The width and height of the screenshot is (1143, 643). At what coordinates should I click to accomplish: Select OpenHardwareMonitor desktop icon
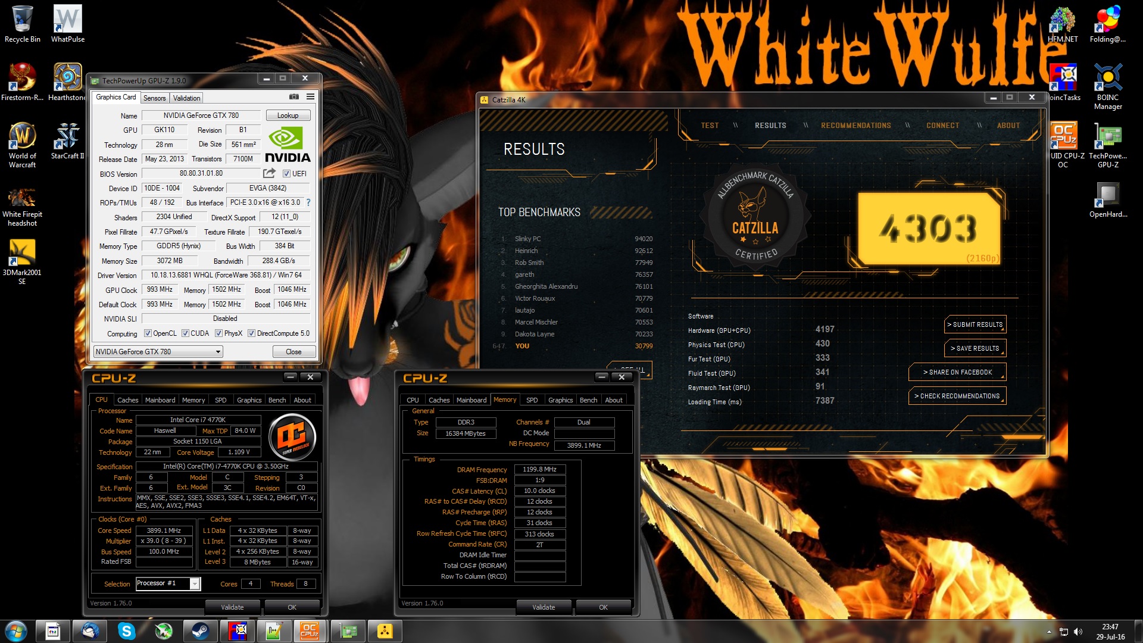point(1108,199)
